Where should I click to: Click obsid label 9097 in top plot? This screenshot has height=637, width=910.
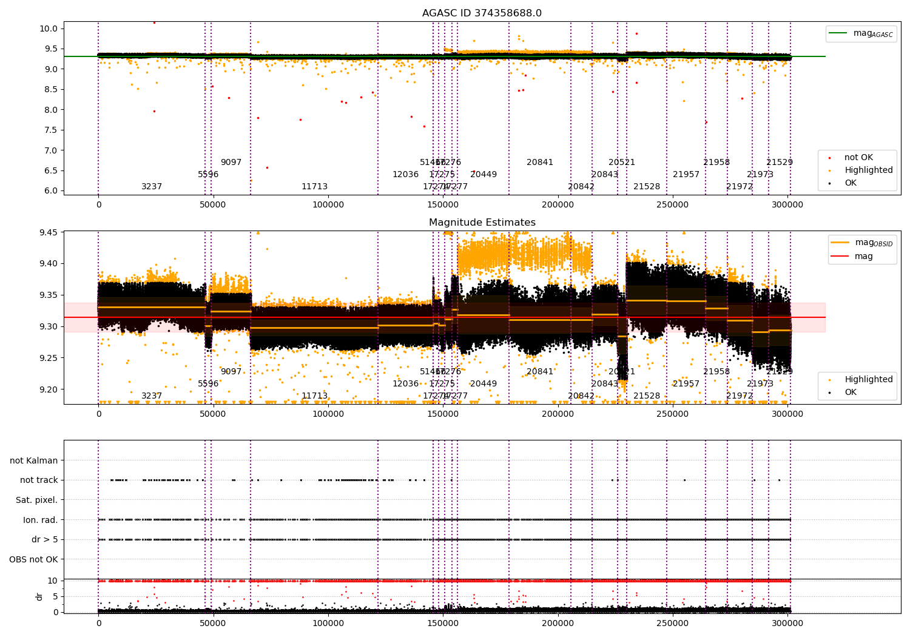point(231,163)
